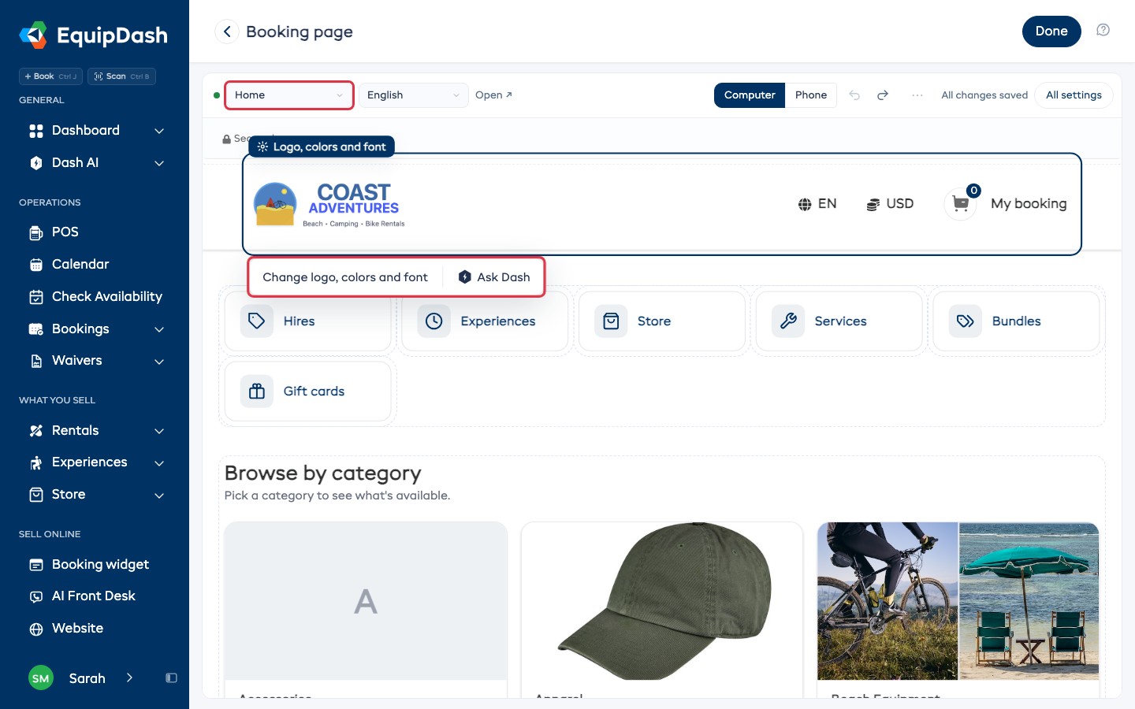The image size is (1135, 709).
Task: Open the English language dropdown
Action: pos(414,95)
